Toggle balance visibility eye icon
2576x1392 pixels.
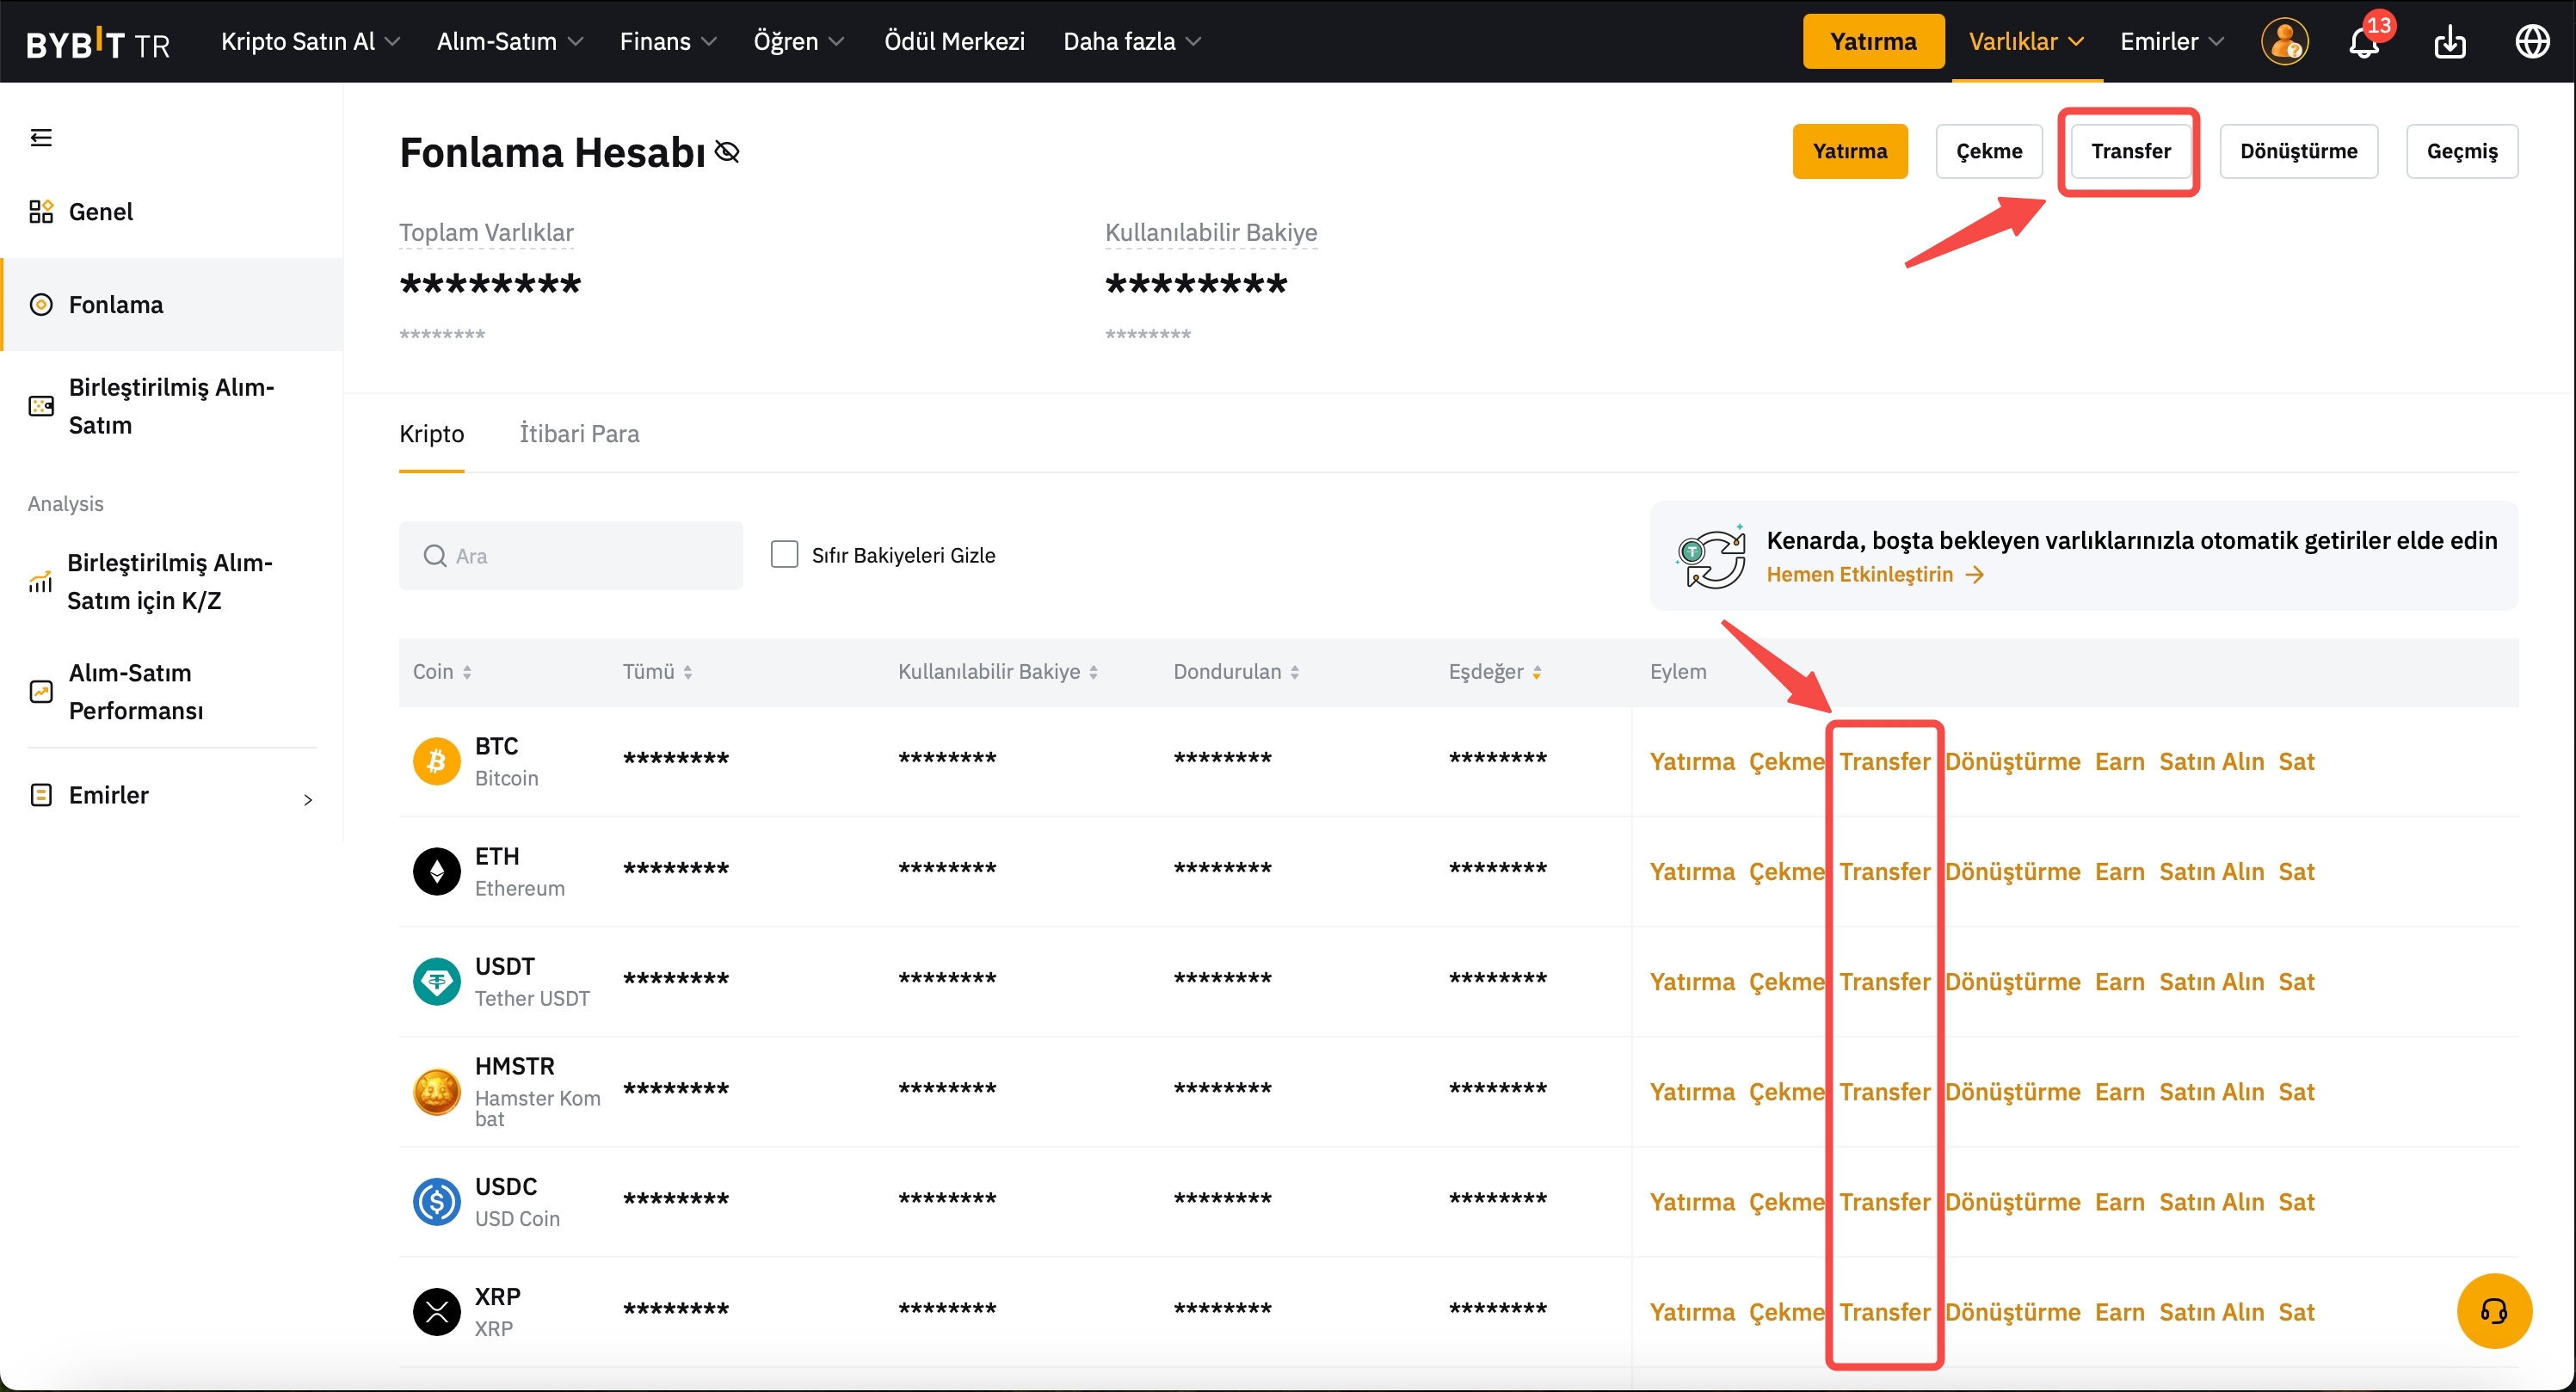pos(728,153)
